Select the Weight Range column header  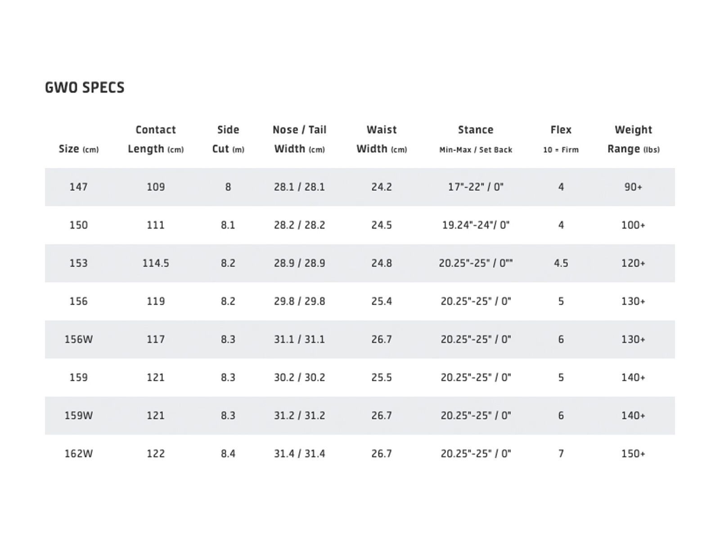(633, 139)
